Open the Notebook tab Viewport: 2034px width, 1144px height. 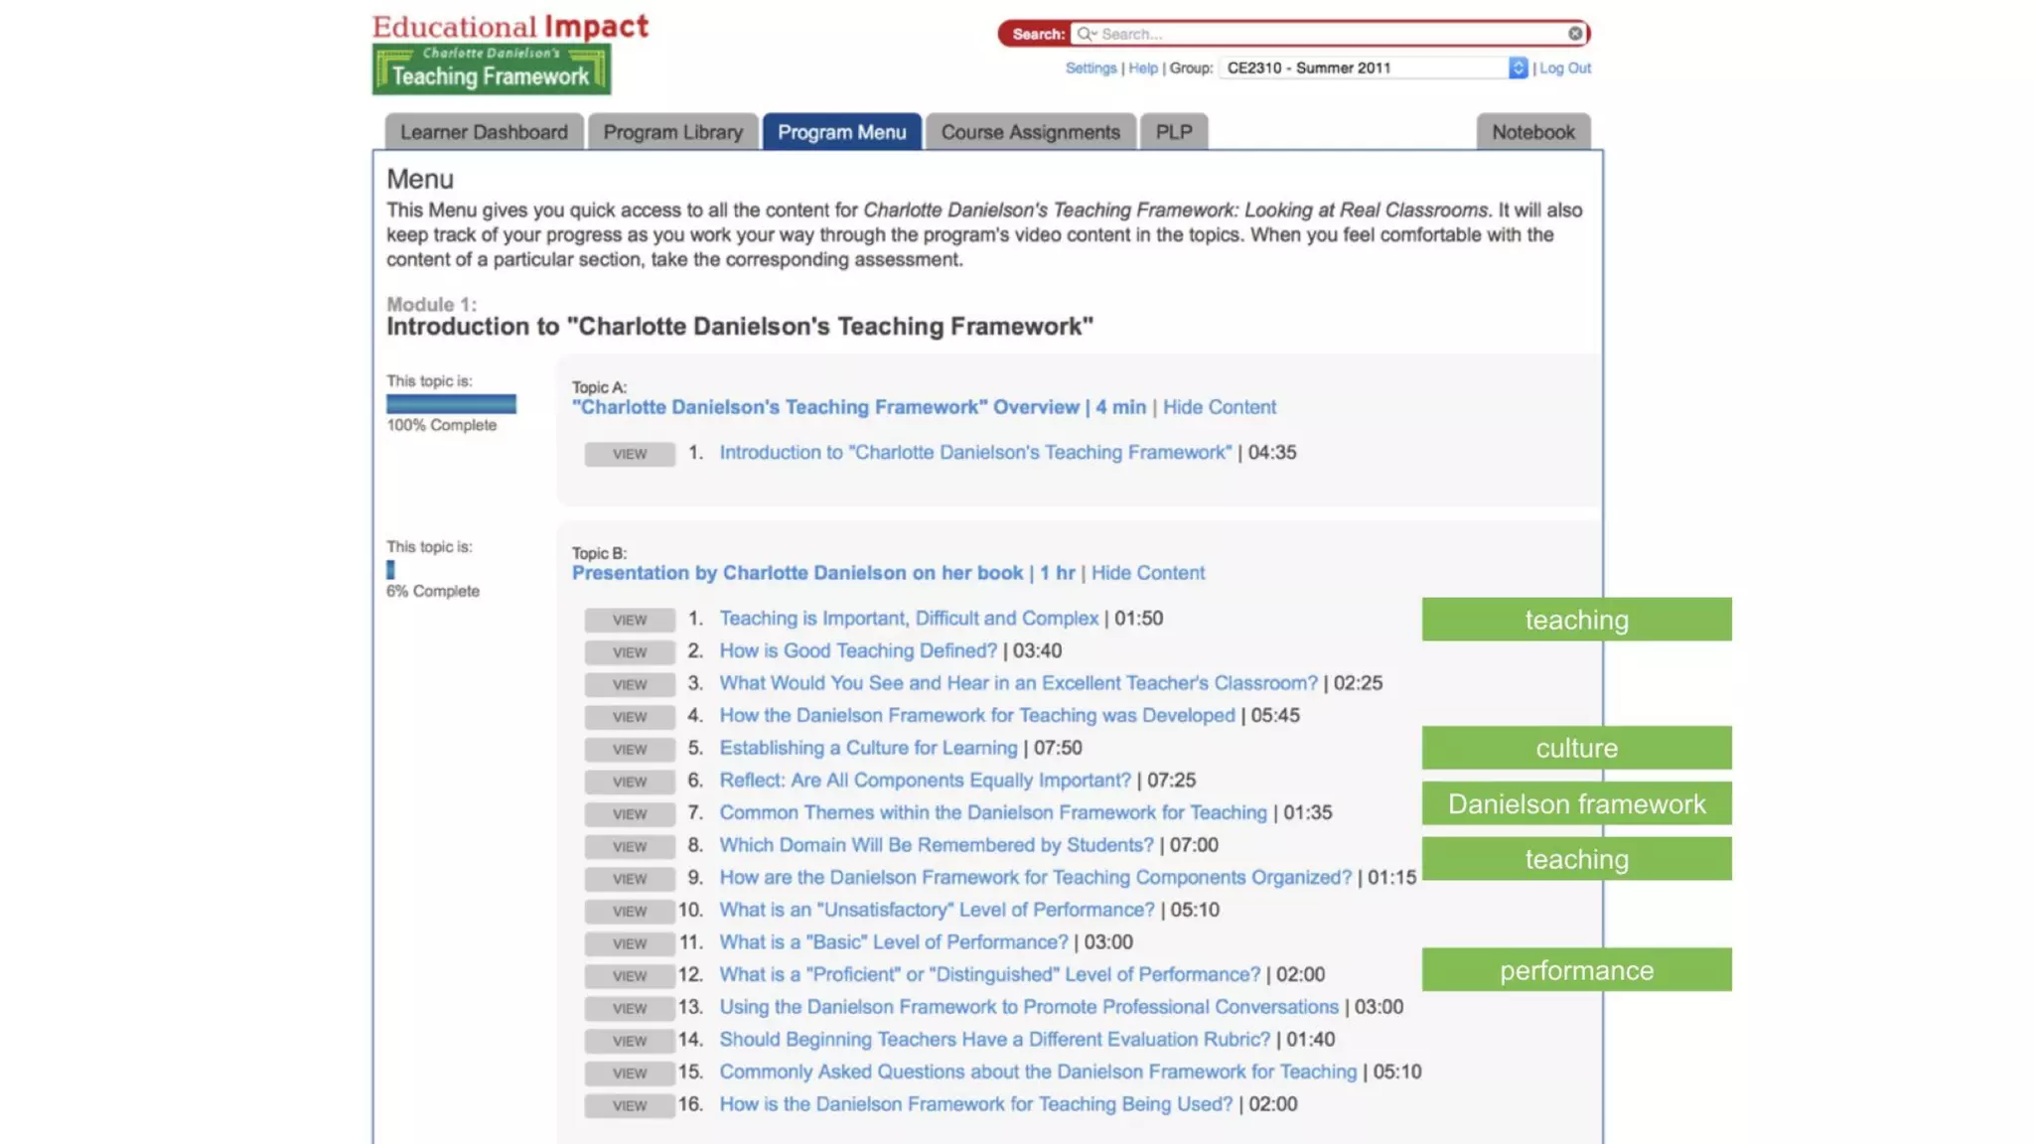(1532, 132)
